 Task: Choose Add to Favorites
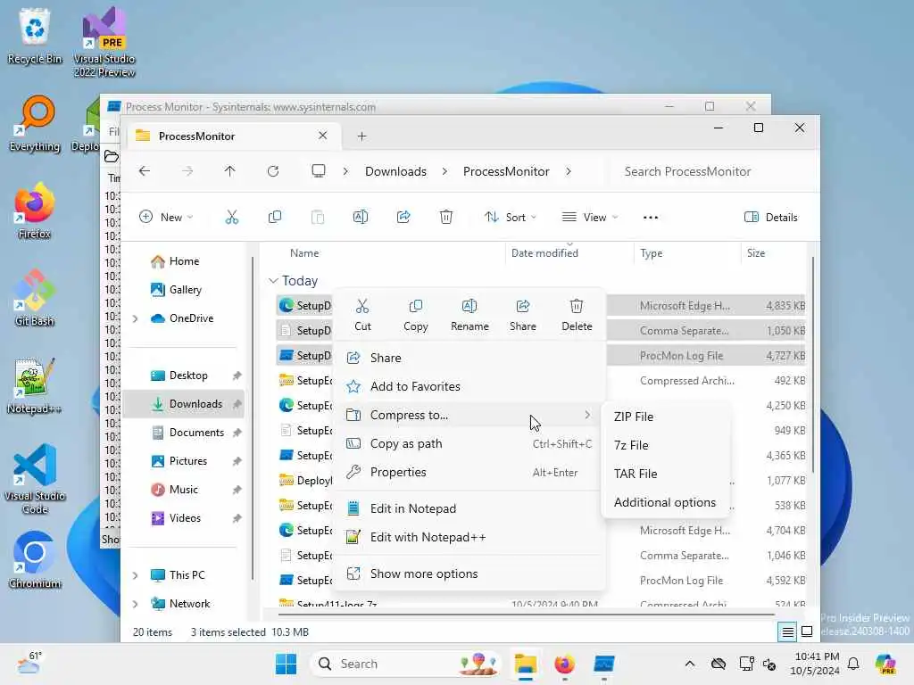469,386
